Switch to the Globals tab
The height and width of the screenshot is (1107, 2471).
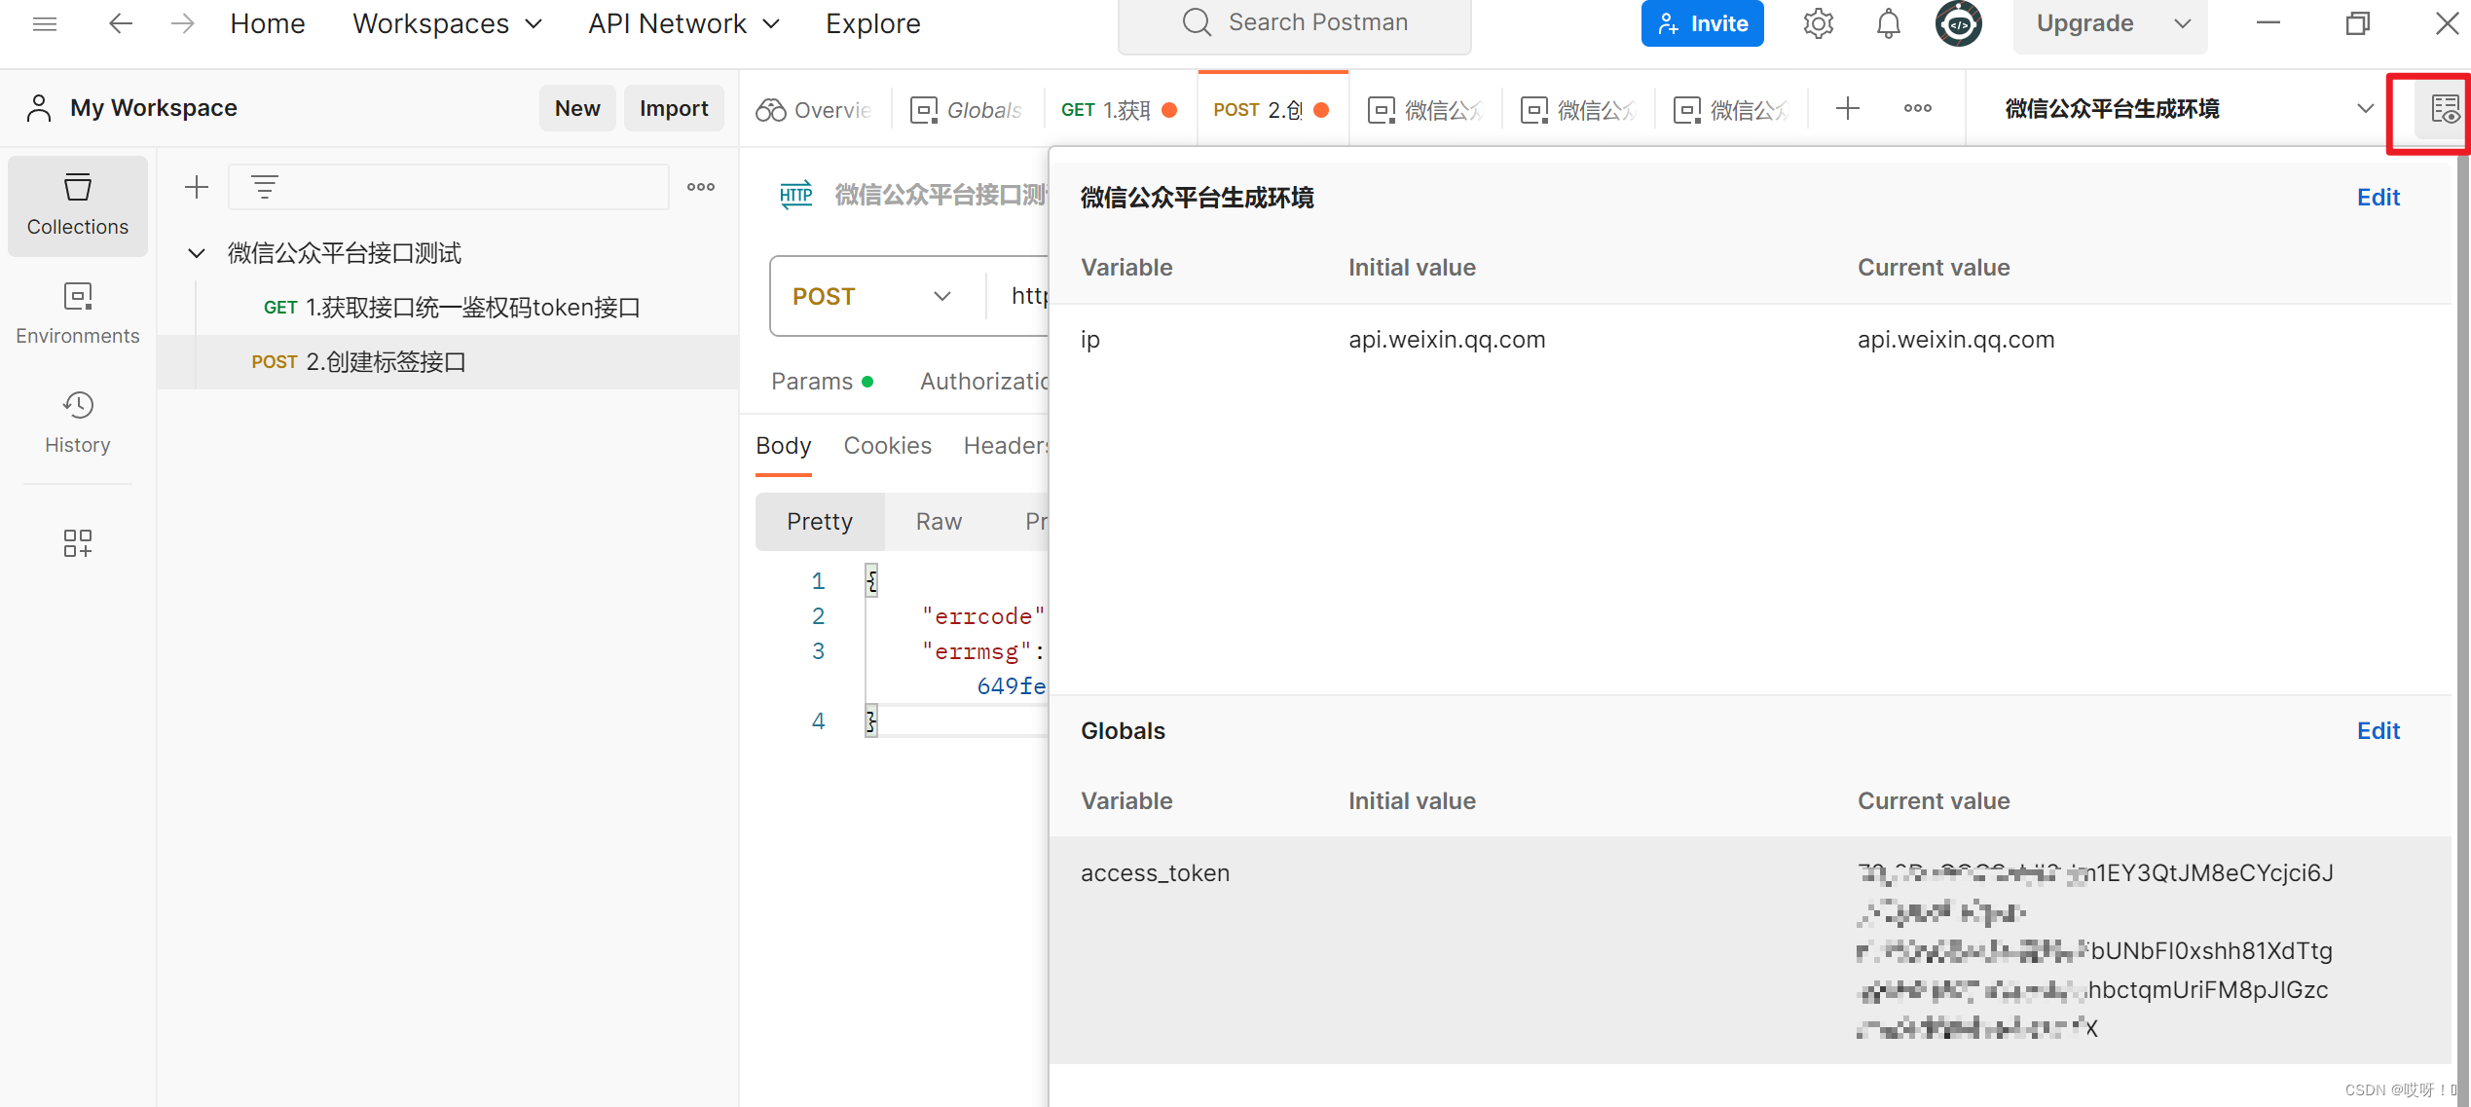click(x=968, y=109)
